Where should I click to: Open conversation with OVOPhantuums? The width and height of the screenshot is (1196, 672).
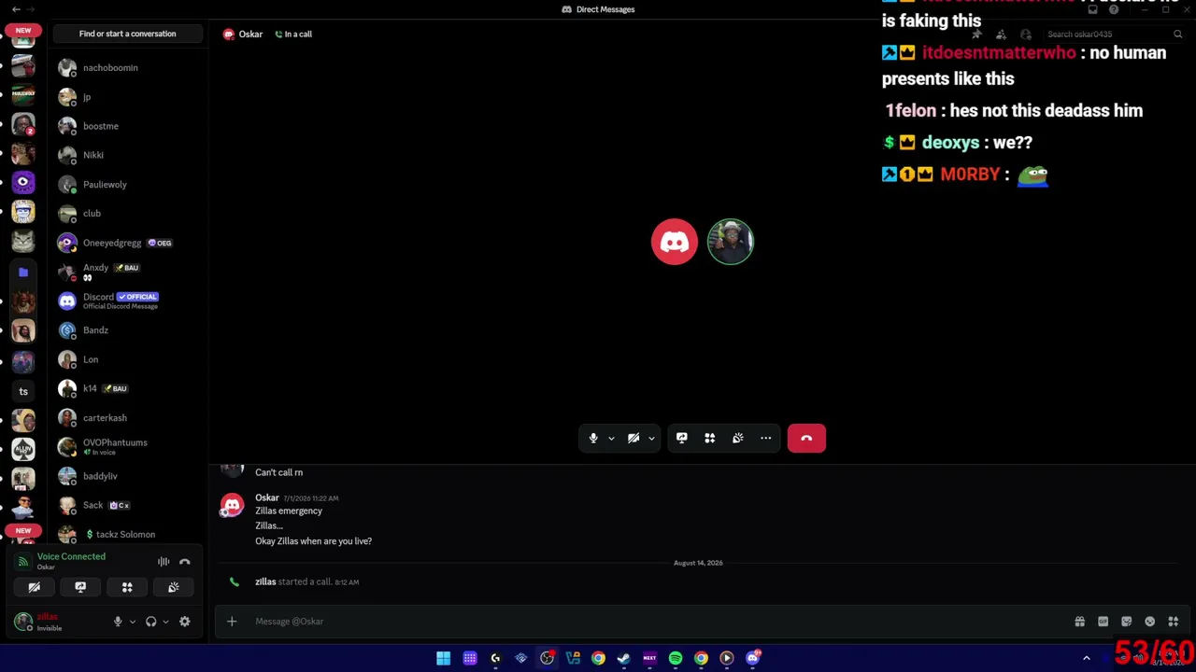[127, 447]
